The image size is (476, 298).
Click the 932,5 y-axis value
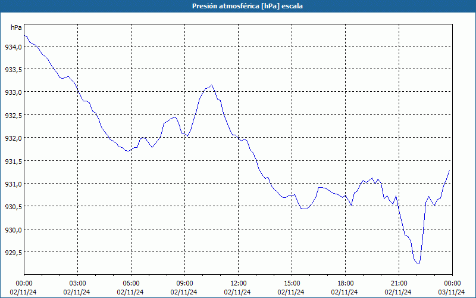[x=13, y=115]
